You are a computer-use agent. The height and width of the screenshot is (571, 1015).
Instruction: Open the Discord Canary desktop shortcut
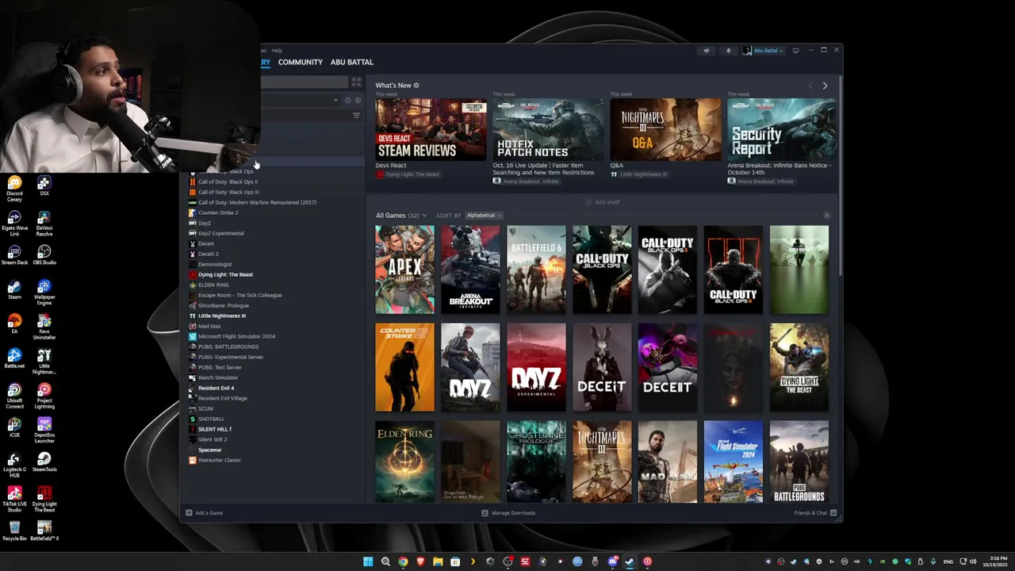click(x=14, y=189)
